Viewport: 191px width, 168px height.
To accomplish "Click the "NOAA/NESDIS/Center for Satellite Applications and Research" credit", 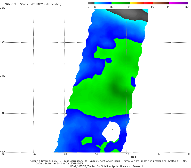I will [107, 166].
